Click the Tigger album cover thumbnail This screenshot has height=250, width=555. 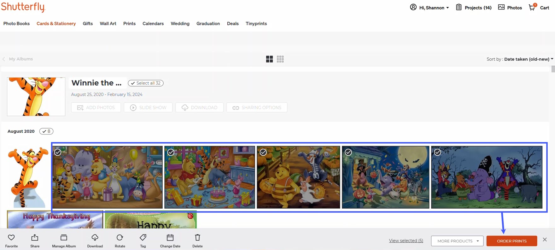[x=36, y=97]
